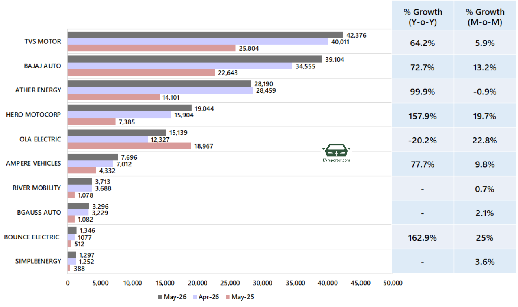
Task: Click the RIVER MOBILITY row label
Action: 37,188
